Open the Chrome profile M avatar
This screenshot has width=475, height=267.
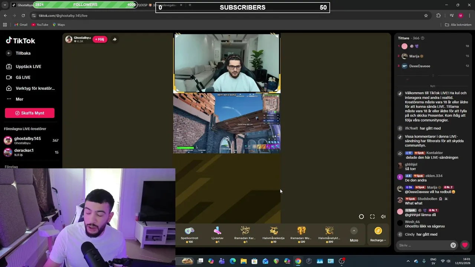pos(461,16)
